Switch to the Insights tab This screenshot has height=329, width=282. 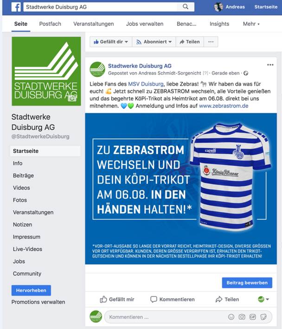coord(219,24)
